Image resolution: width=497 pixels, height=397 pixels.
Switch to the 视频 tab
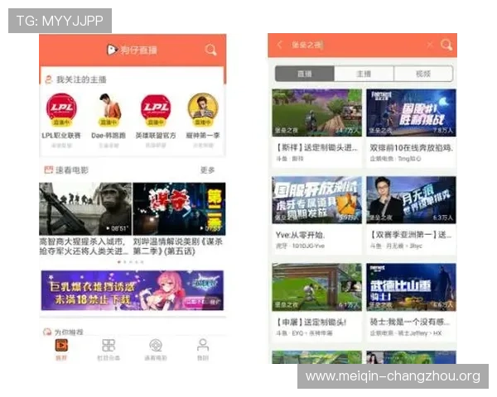point(423,74)
